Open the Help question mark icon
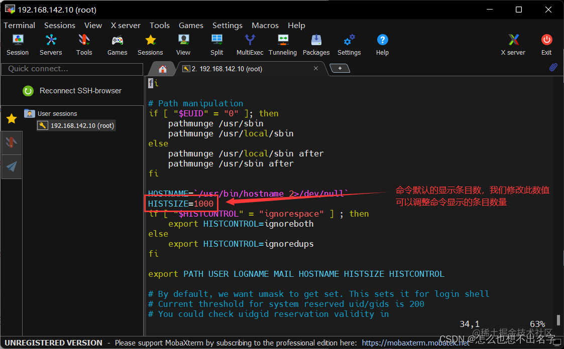The image size is (564, 349). click(x=382, y=45)
